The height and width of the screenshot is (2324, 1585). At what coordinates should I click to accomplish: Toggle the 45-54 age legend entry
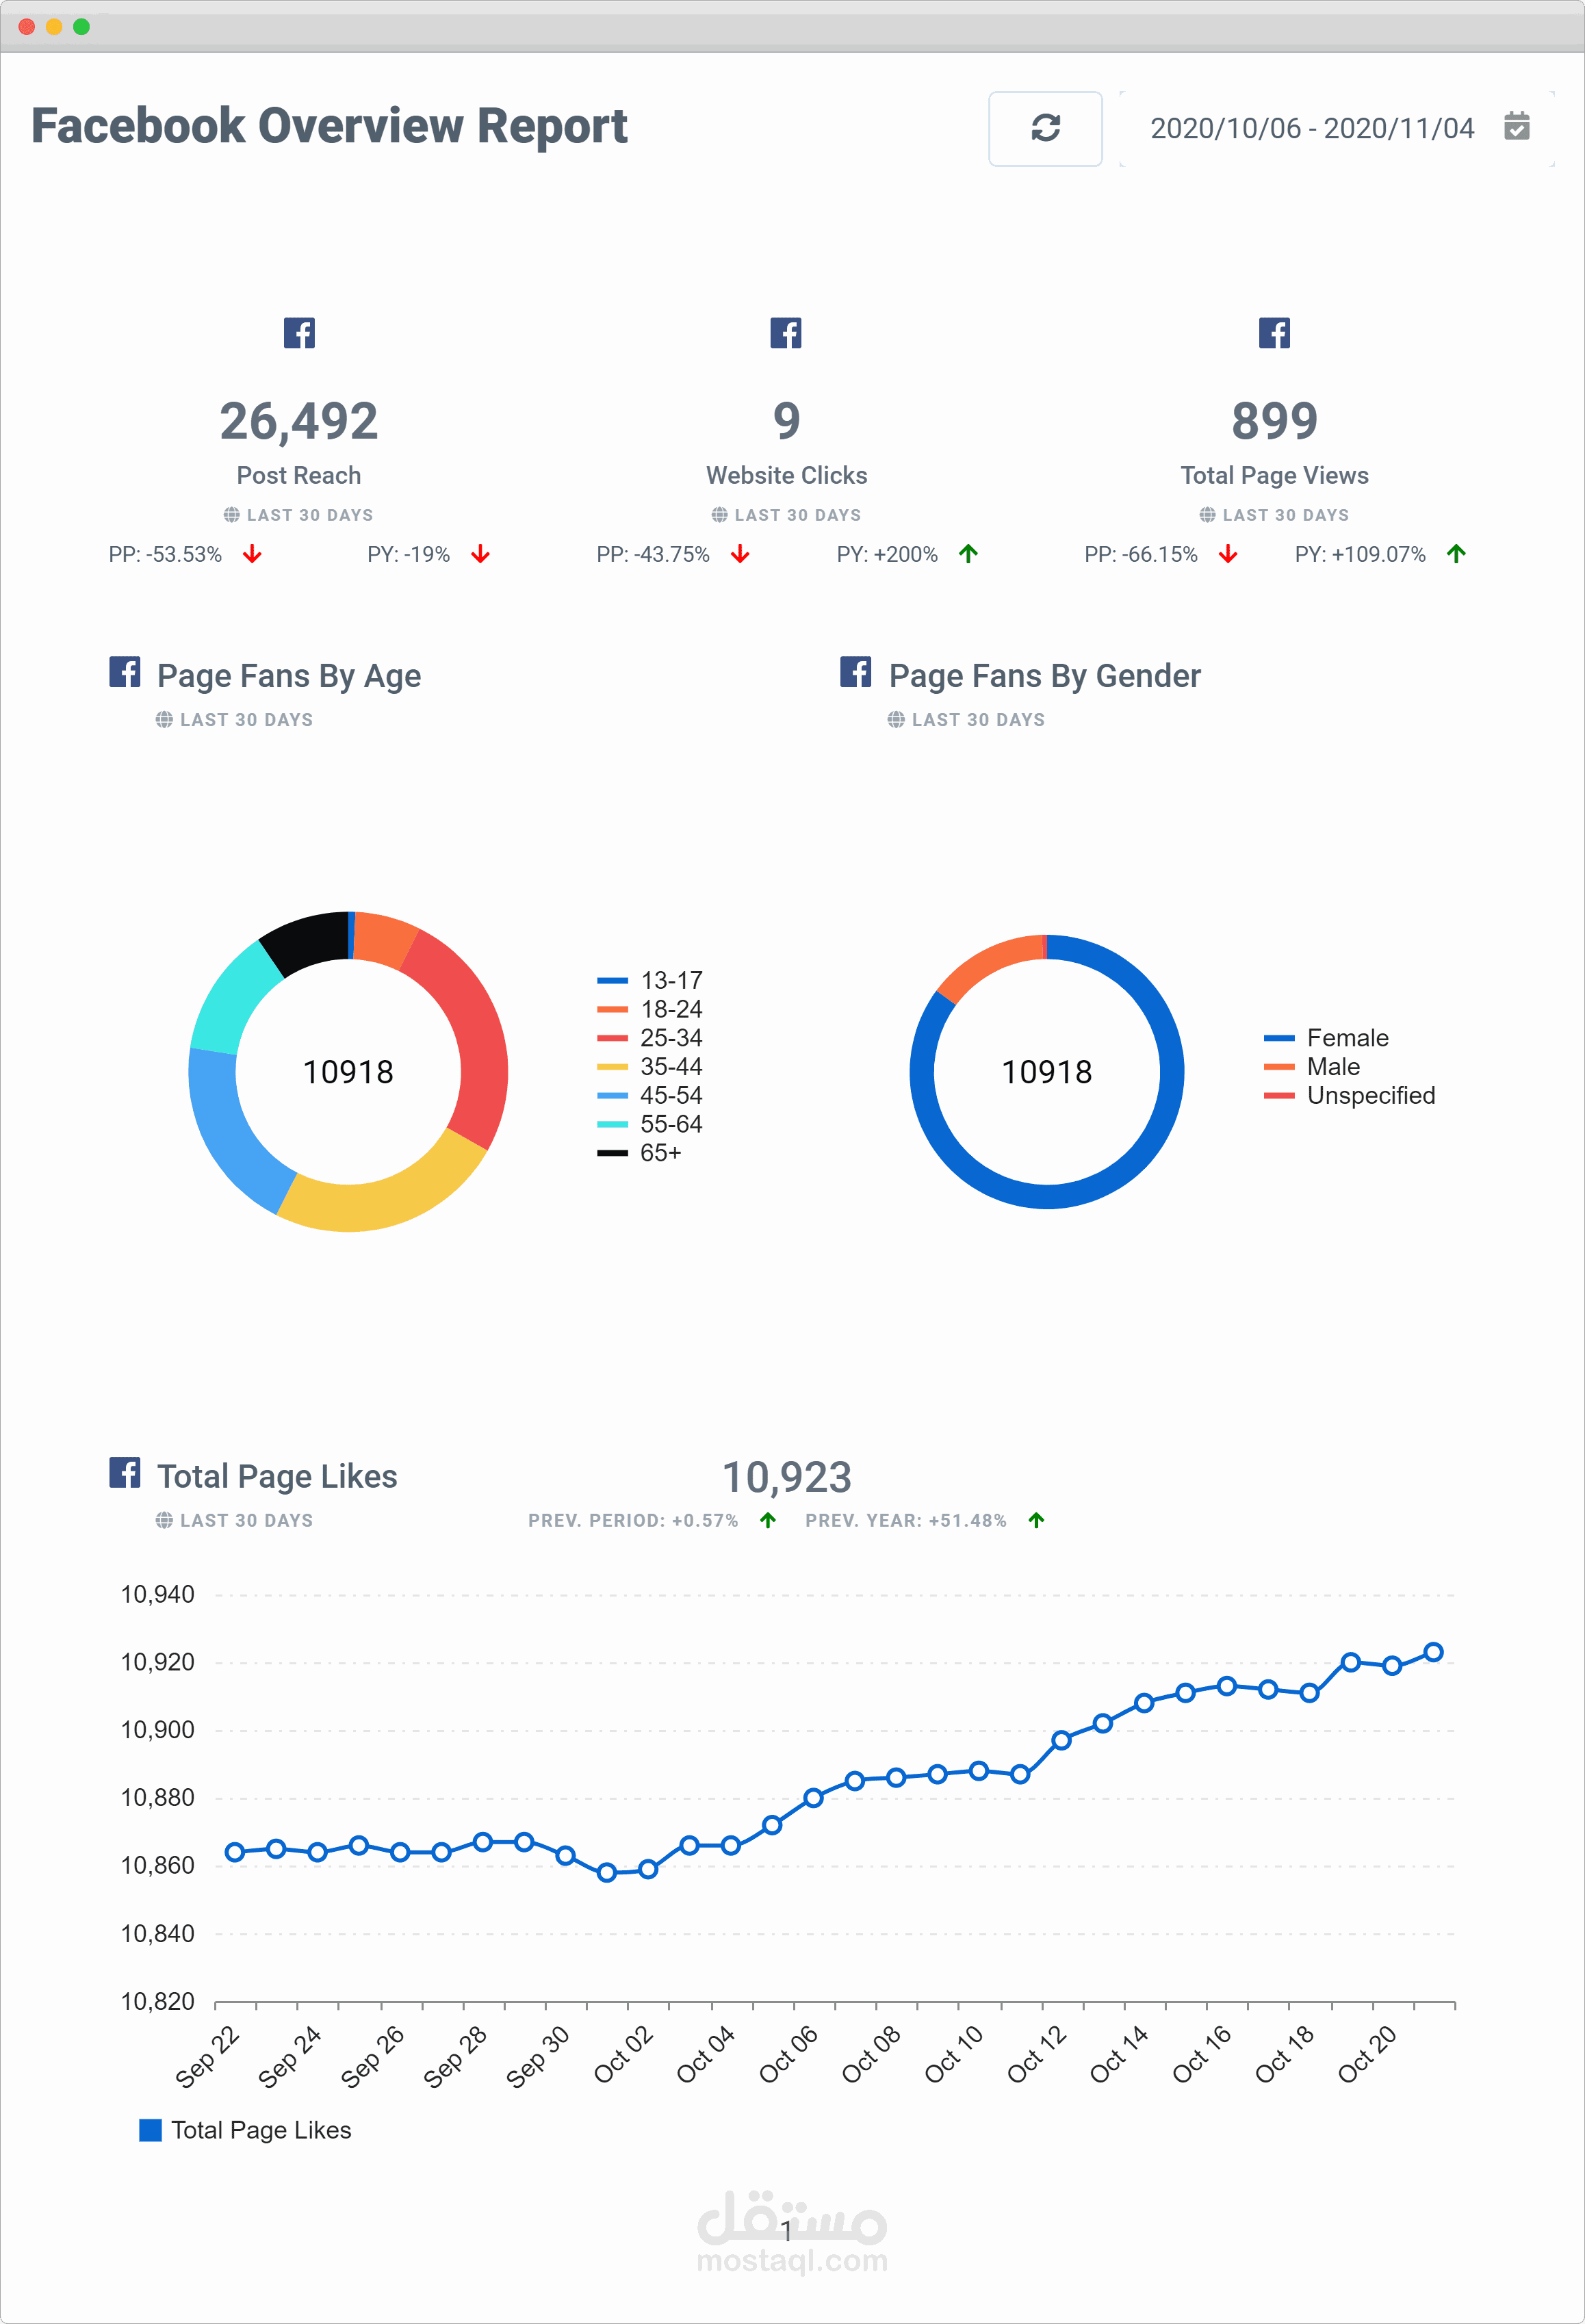point(650,1096)
